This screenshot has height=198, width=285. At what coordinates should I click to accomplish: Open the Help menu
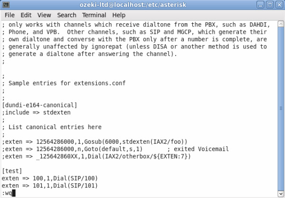(119, 15)
